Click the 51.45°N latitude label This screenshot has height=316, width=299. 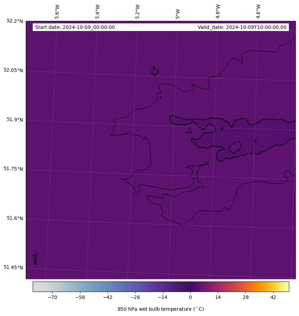pos(14,267)
